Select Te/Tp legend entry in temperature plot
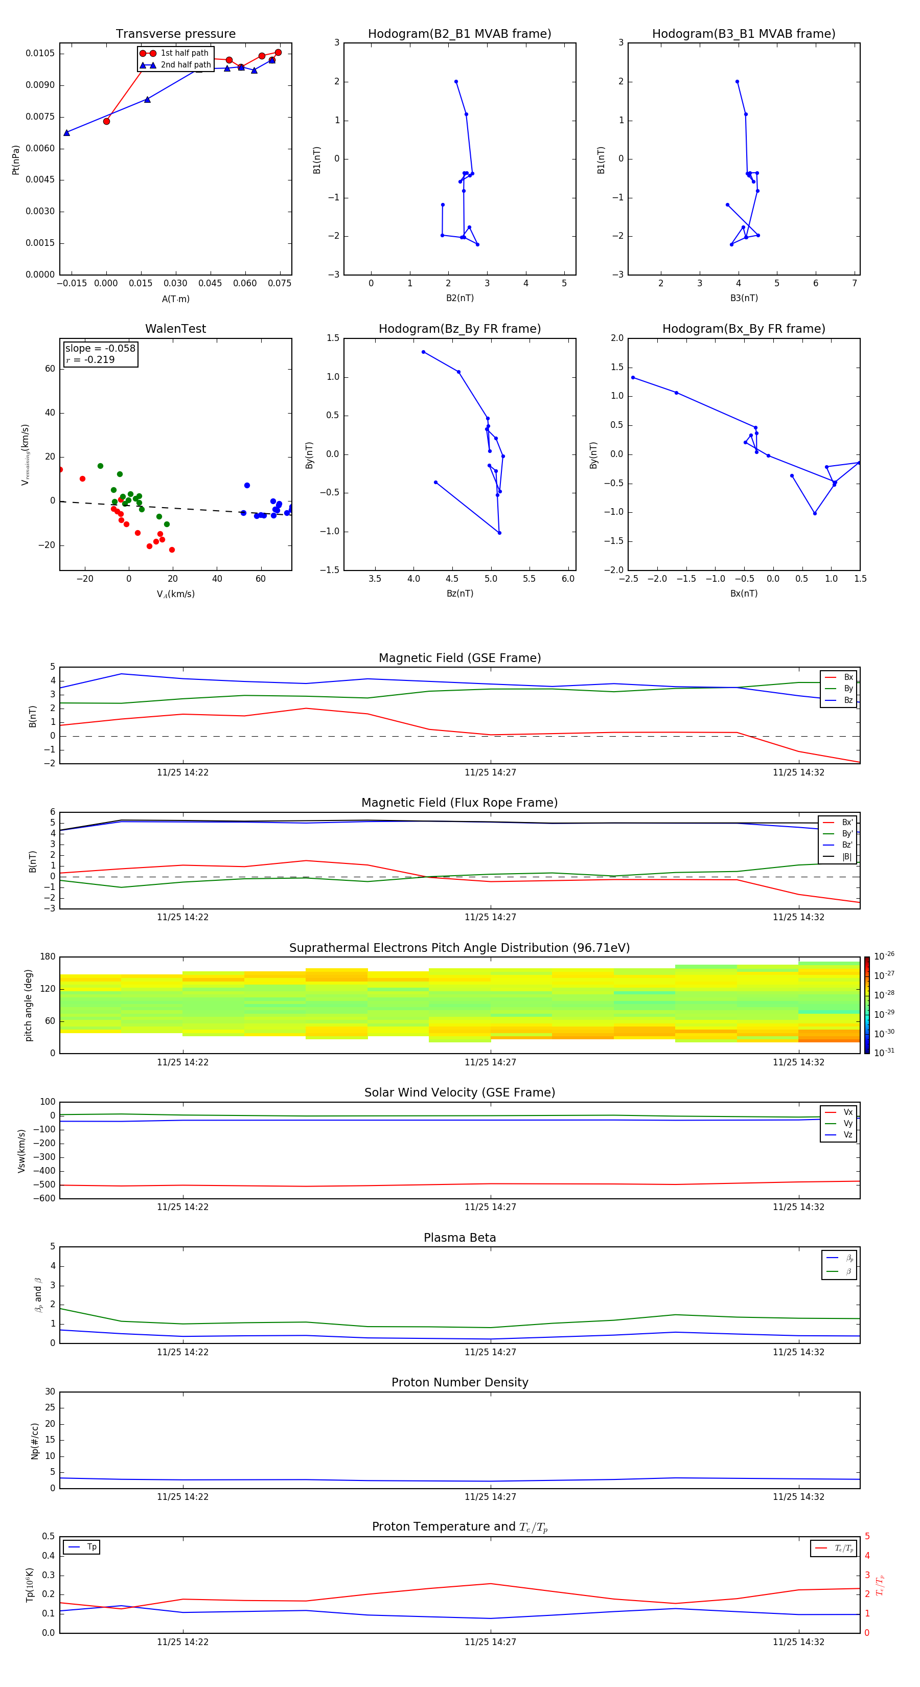This screenshot has width=920, height=1687. (x=834, y=1548)
